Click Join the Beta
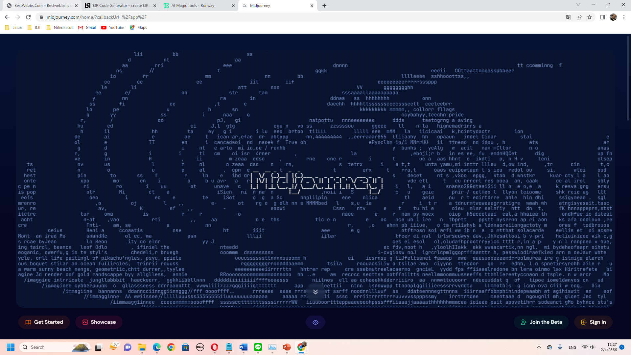The width and height of the screenshot is (631, 355). 541,322
